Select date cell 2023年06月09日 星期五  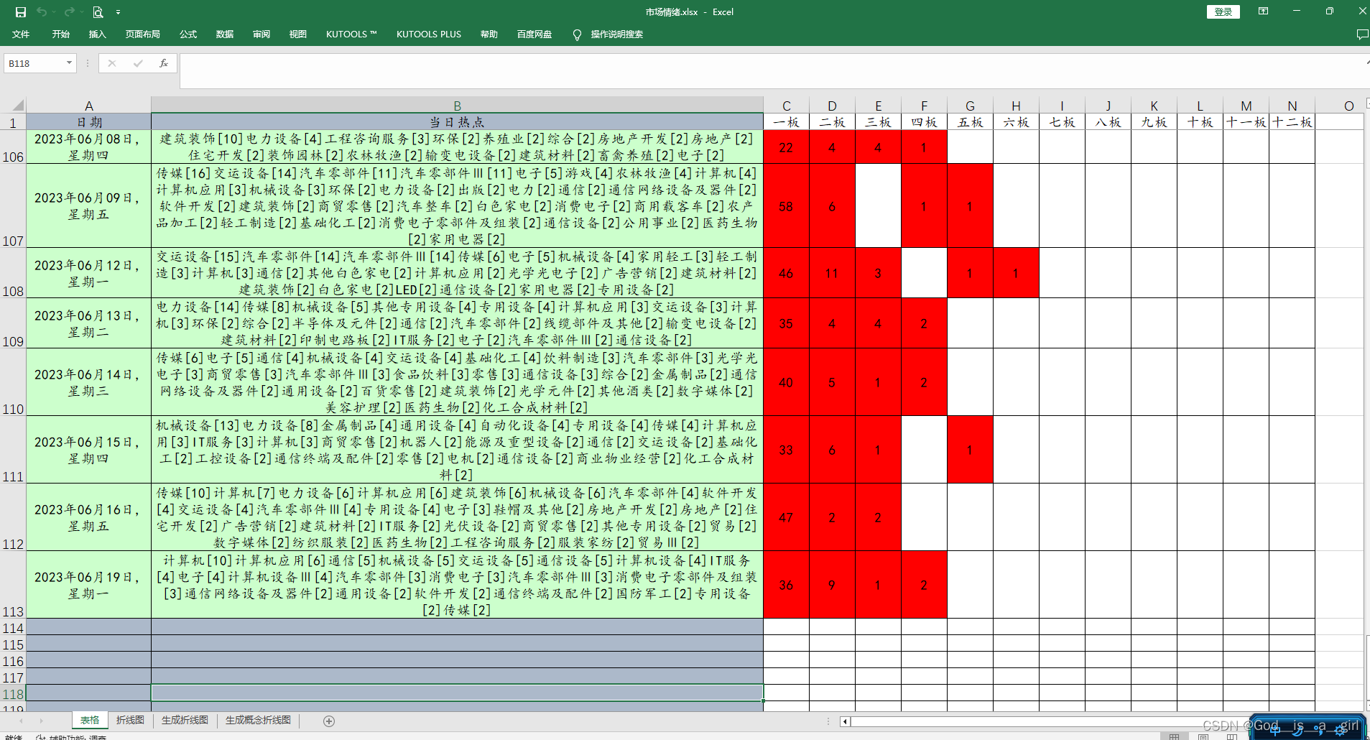click(88, 206)
